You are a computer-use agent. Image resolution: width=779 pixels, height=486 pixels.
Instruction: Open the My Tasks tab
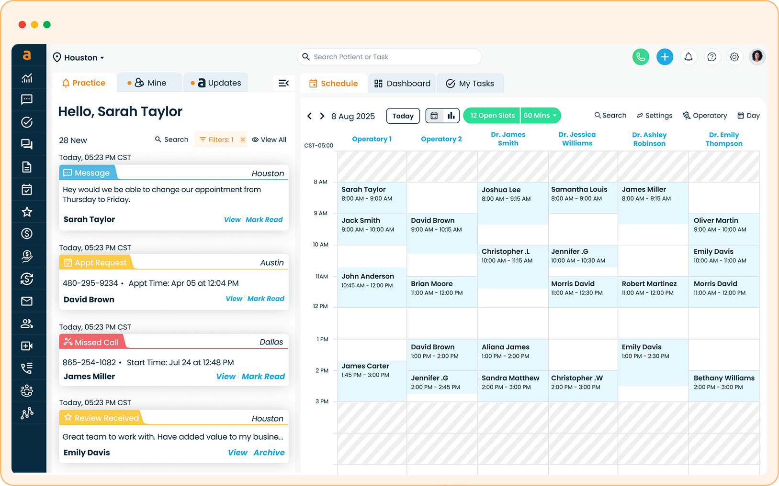(470, 84)
